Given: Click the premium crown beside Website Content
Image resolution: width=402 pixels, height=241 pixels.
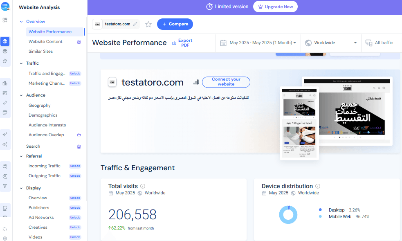Looking at the screenshot, I should coord(79,42).
